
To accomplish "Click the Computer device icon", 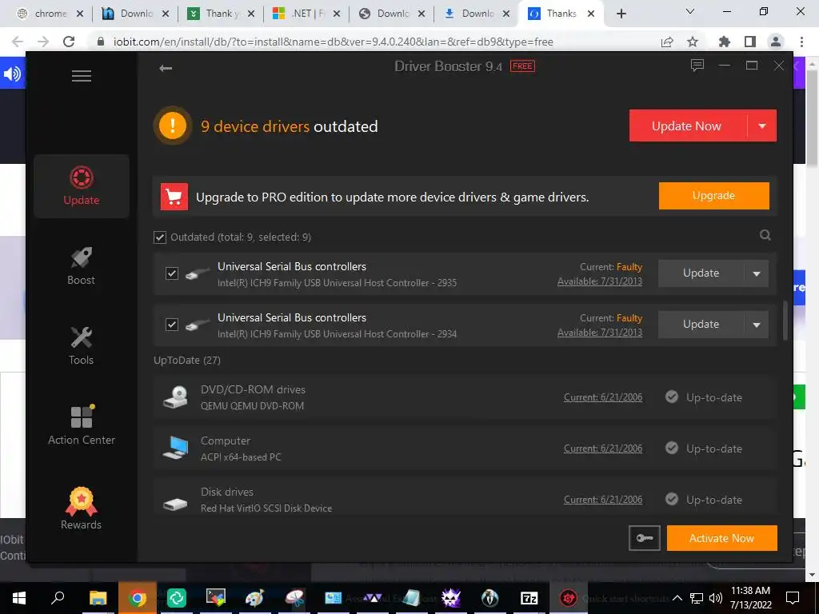I will [x=175, y=448].
